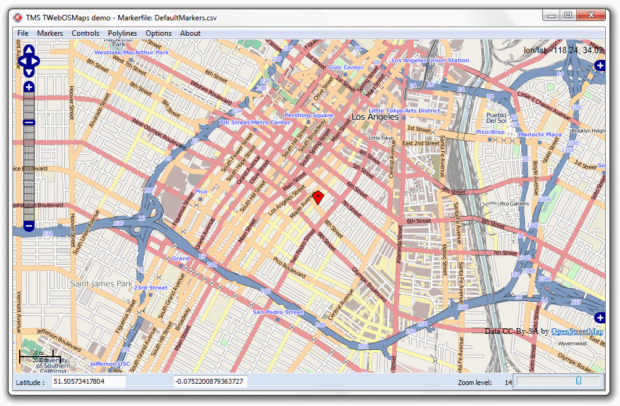620x406 pixels.
Task: Follow the OpenStreetMap attribution link
Action: coord(579,331)
